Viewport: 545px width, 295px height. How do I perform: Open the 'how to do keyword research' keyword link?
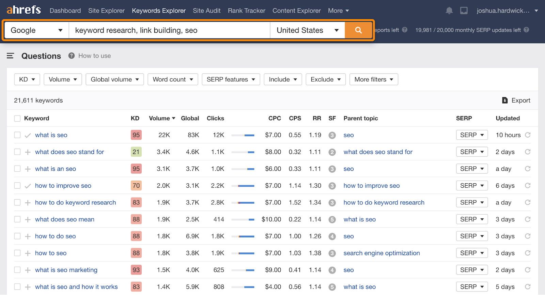(x=75, y=202)
